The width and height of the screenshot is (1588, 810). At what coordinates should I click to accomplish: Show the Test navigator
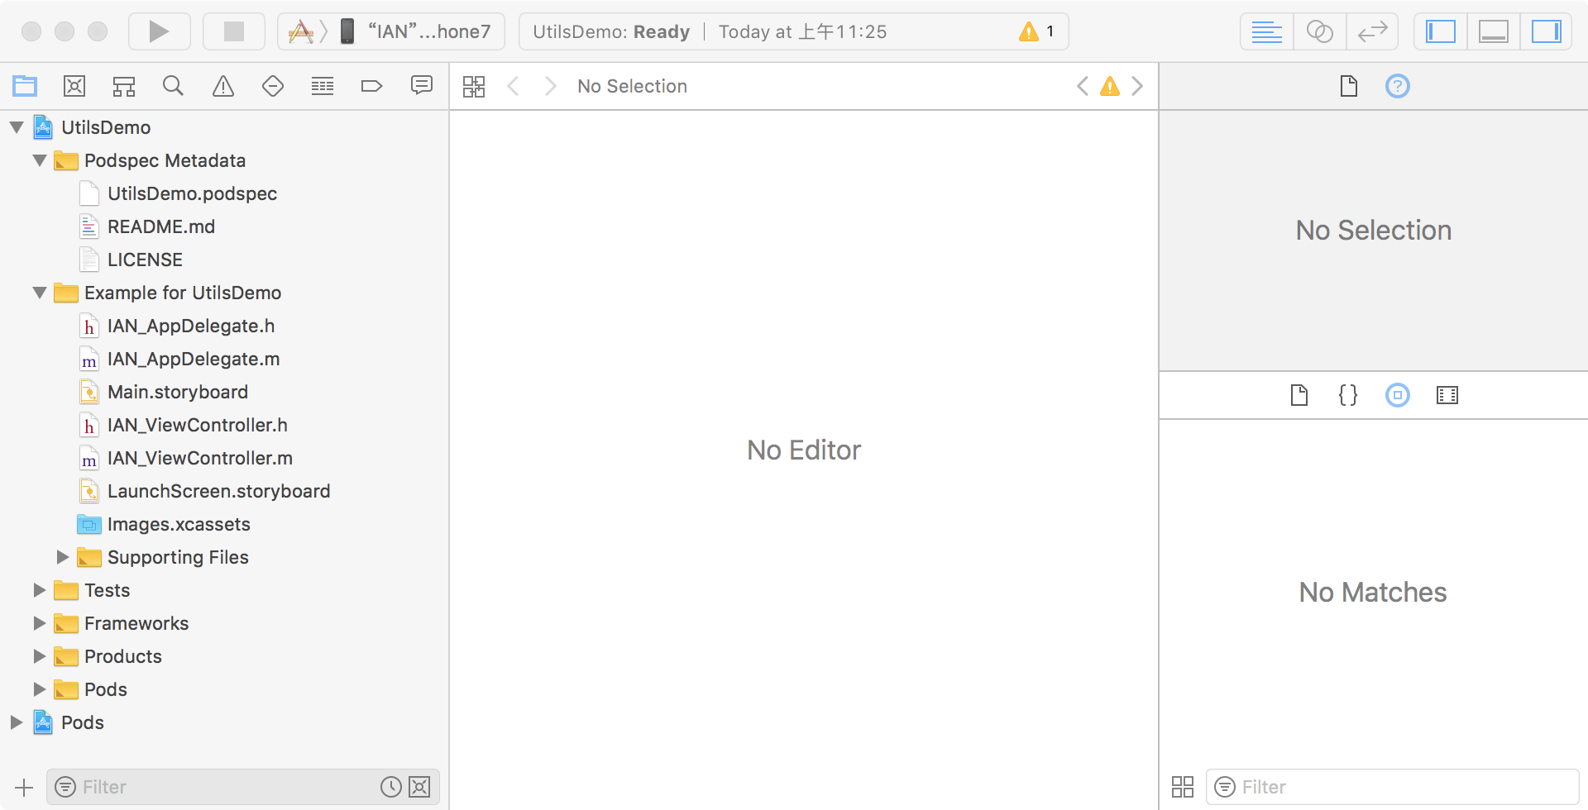point(273,86)
